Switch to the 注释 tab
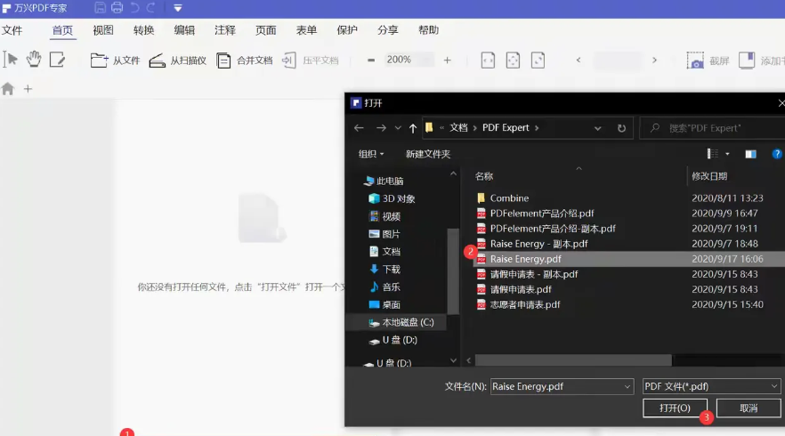The width and height of the screenshot is (785, 436). tap(225, 30)
